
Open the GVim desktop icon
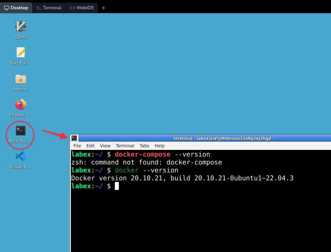point(21,26)
